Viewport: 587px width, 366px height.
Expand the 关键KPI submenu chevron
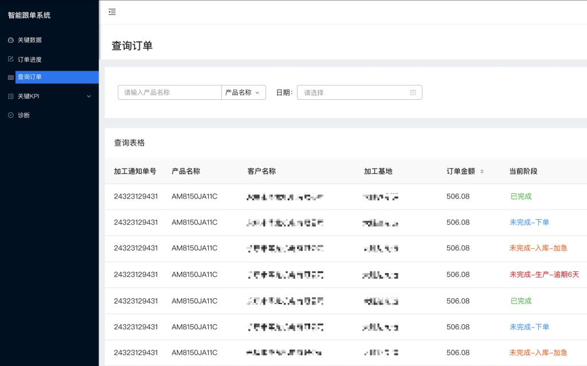[89, 96]
